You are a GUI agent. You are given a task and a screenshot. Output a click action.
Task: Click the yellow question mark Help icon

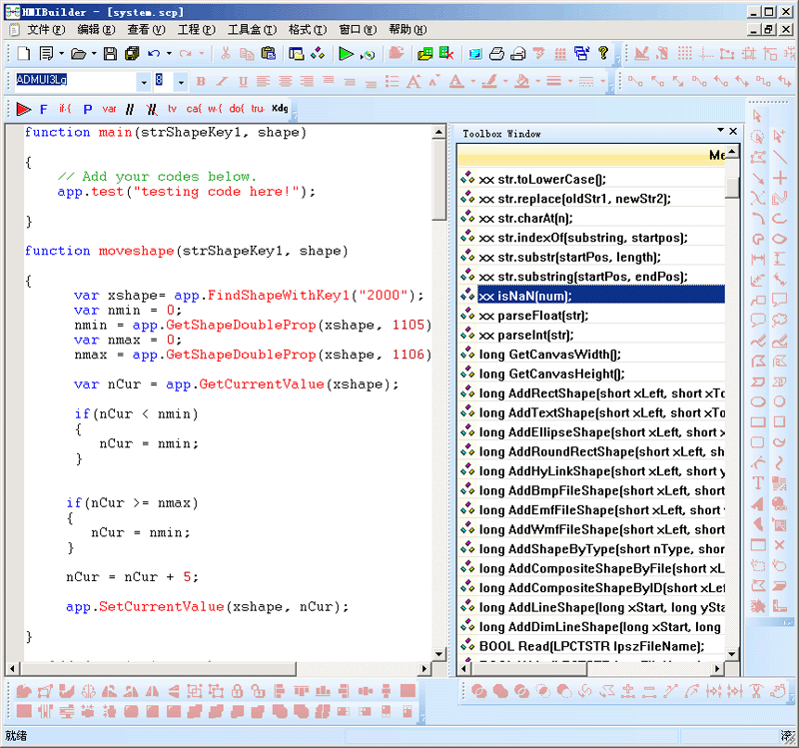pyautogui.click(x=603, y=54)
